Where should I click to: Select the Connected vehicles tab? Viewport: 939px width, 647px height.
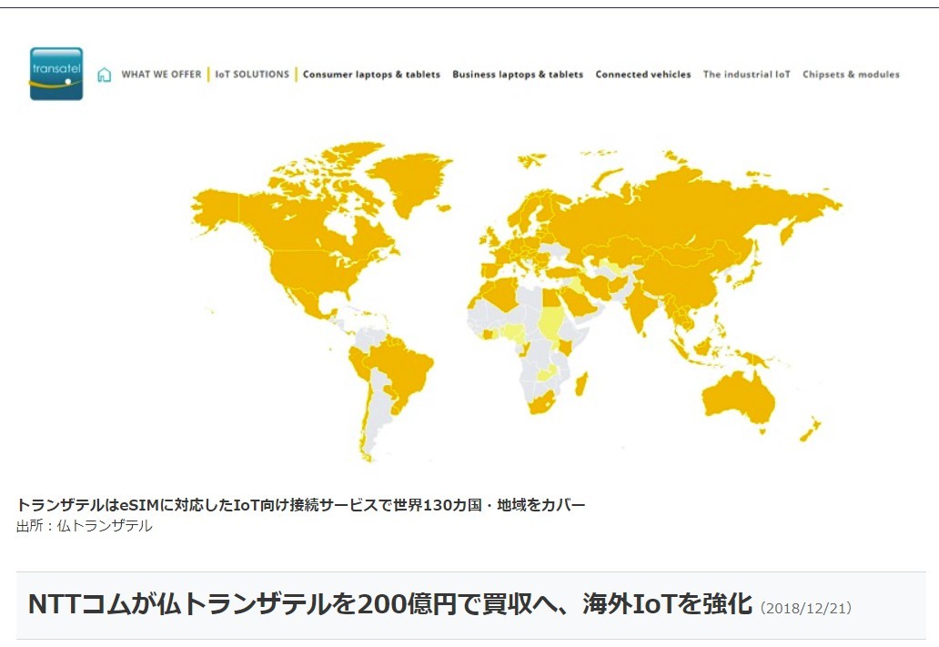coord(643,75)
